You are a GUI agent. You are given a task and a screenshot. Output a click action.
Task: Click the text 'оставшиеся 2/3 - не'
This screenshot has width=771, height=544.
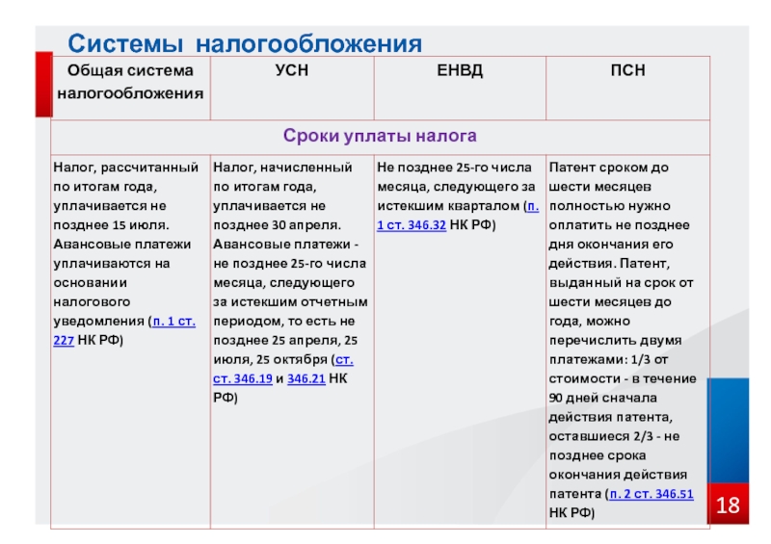point(614,436)
